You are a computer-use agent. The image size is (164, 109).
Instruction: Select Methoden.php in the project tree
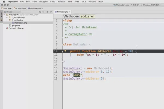[21, 23]
